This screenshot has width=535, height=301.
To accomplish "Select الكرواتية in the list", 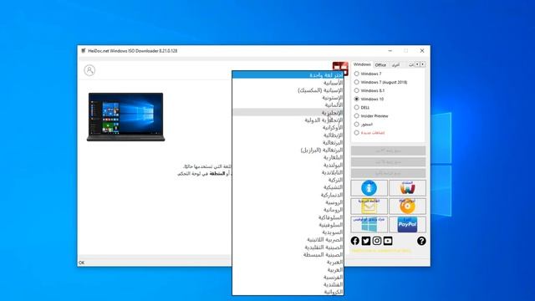I will tap(288, 292).
